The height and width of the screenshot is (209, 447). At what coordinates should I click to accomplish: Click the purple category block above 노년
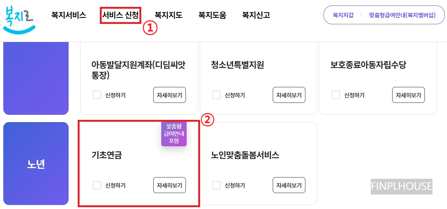tap(36, 77)
